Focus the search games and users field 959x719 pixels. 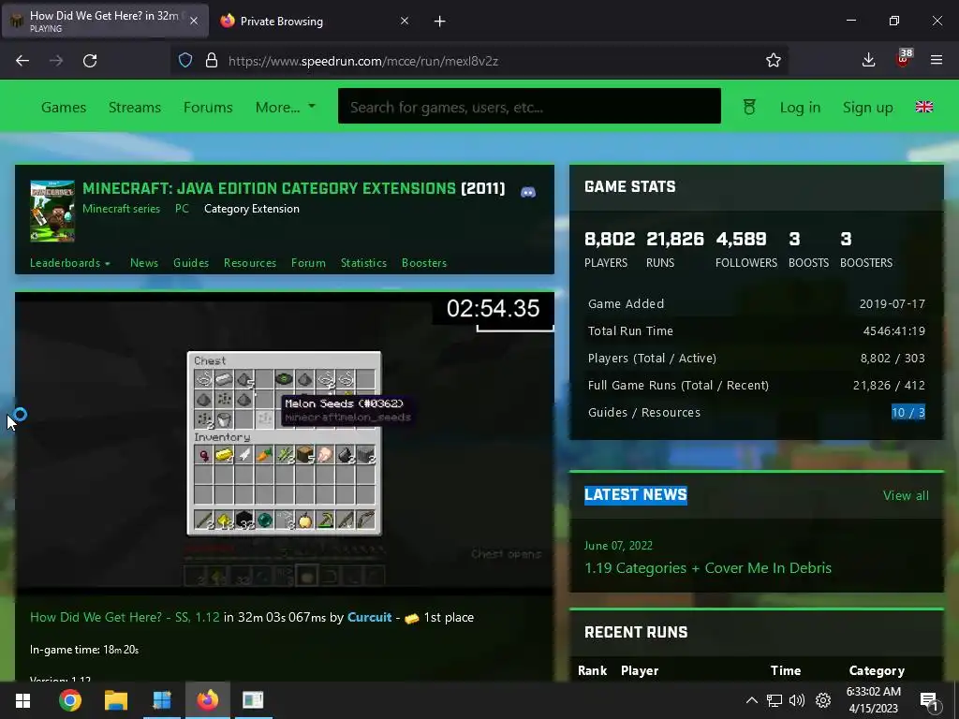tap(529, 106)
